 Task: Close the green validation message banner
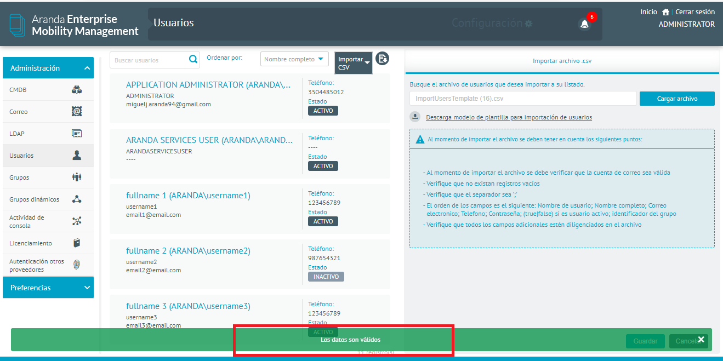tap(701, 340)
